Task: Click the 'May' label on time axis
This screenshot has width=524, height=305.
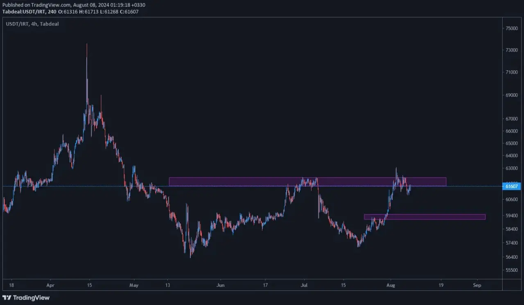Action: (x=134, y=285)
